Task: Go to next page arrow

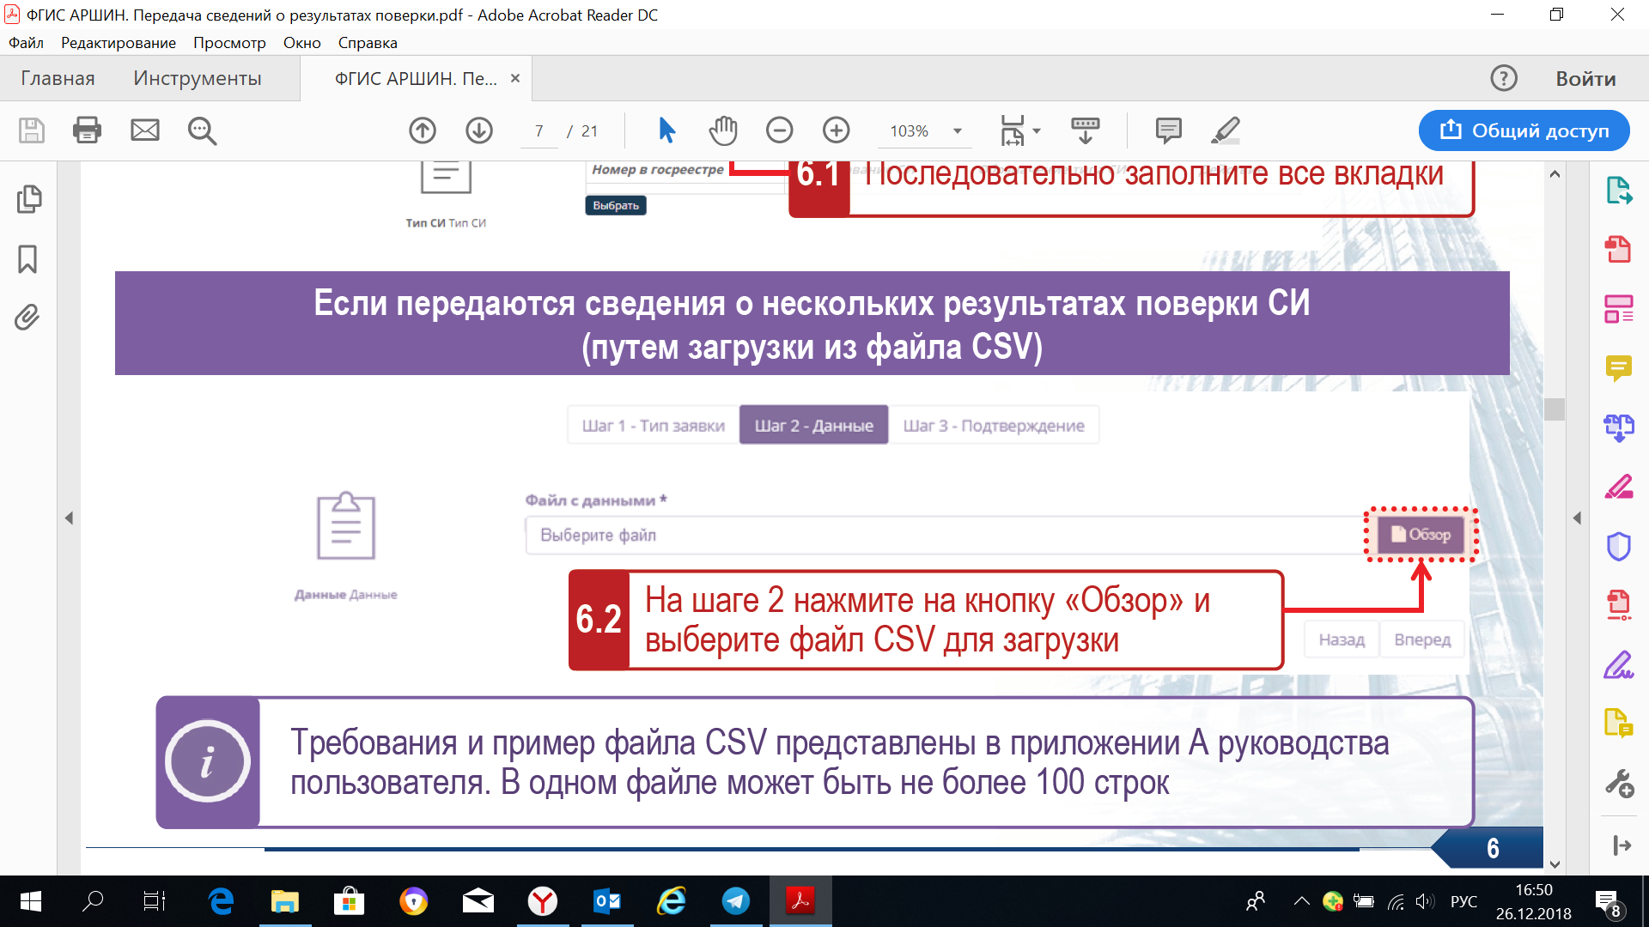Action: (479, 130)
